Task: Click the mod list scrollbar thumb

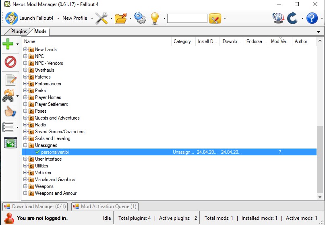Action: pos(320,159)
